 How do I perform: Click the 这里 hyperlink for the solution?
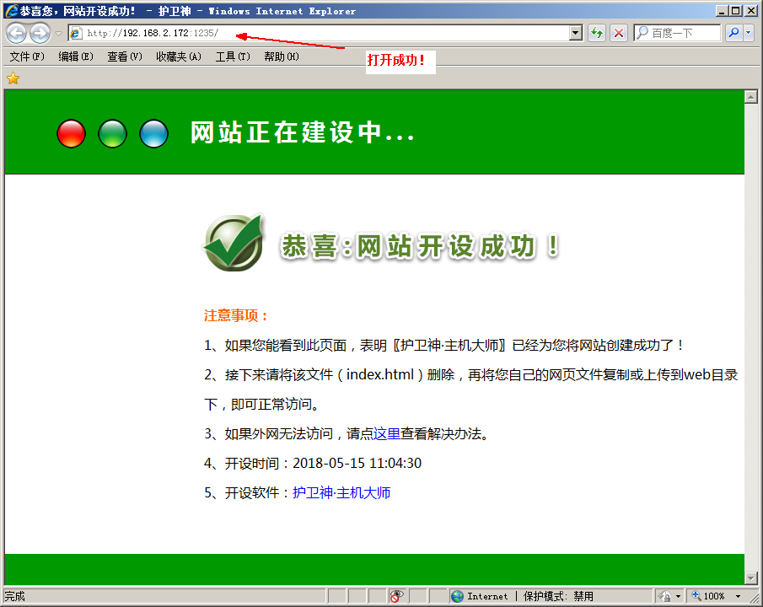click(x=387, y=434)
